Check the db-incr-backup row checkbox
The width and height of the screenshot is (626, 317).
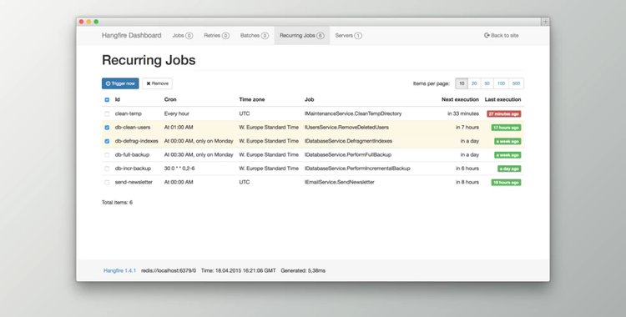pyautogui.click(x=107, y=169)
